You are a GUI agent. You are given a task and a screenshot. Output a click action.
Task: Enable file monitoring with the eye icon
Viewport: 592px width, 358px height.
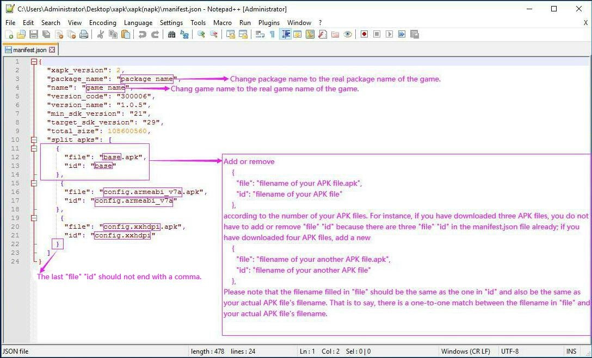[348, 34]
